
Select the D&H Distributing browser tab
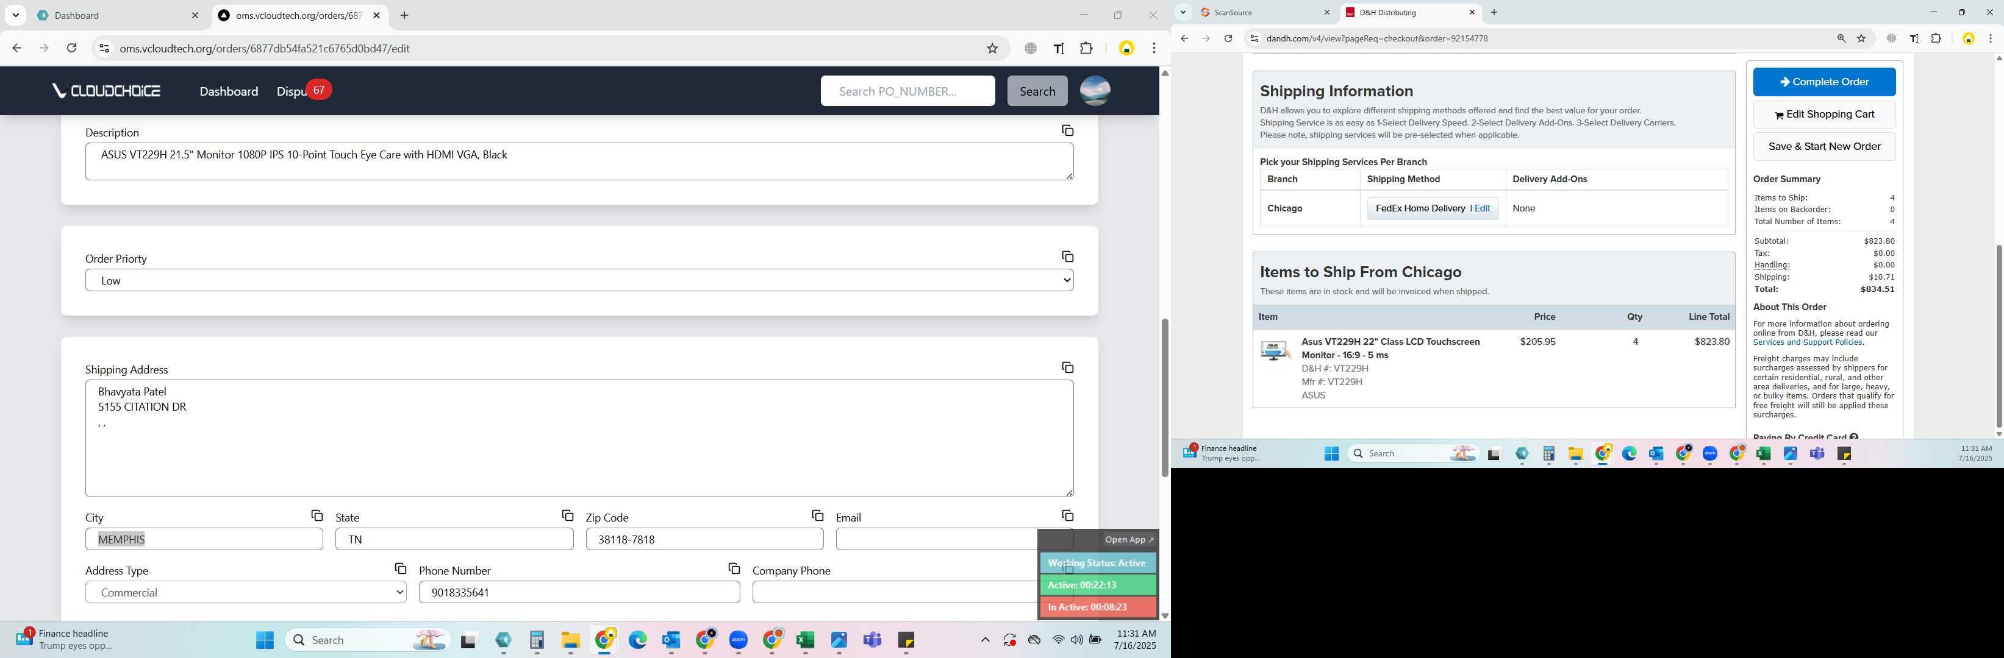[x=1408, y=12]
